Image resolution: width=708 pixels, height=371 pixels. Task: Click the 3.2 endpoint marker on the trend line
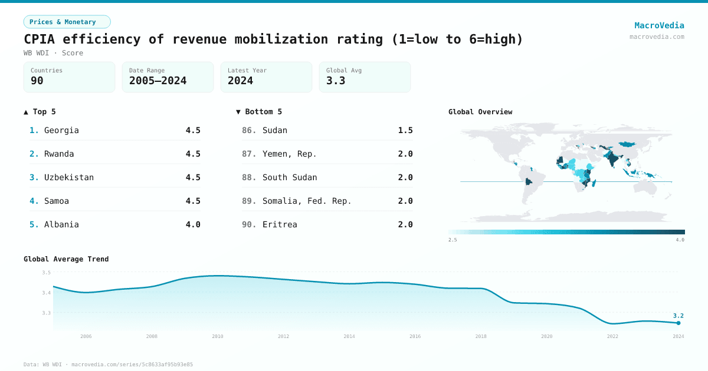[677, 322]
